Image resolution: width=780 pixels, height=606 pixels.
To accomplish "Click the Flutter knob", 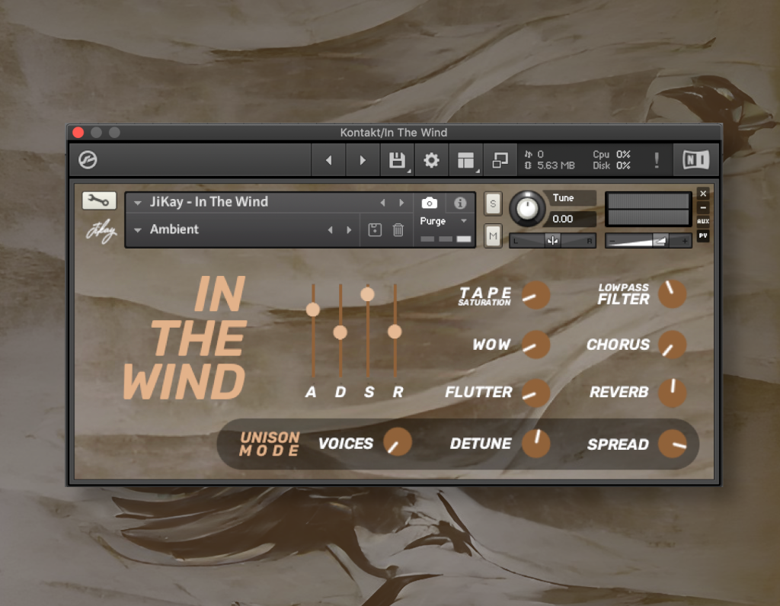I will pyautogui.click(x=535, y=393).
